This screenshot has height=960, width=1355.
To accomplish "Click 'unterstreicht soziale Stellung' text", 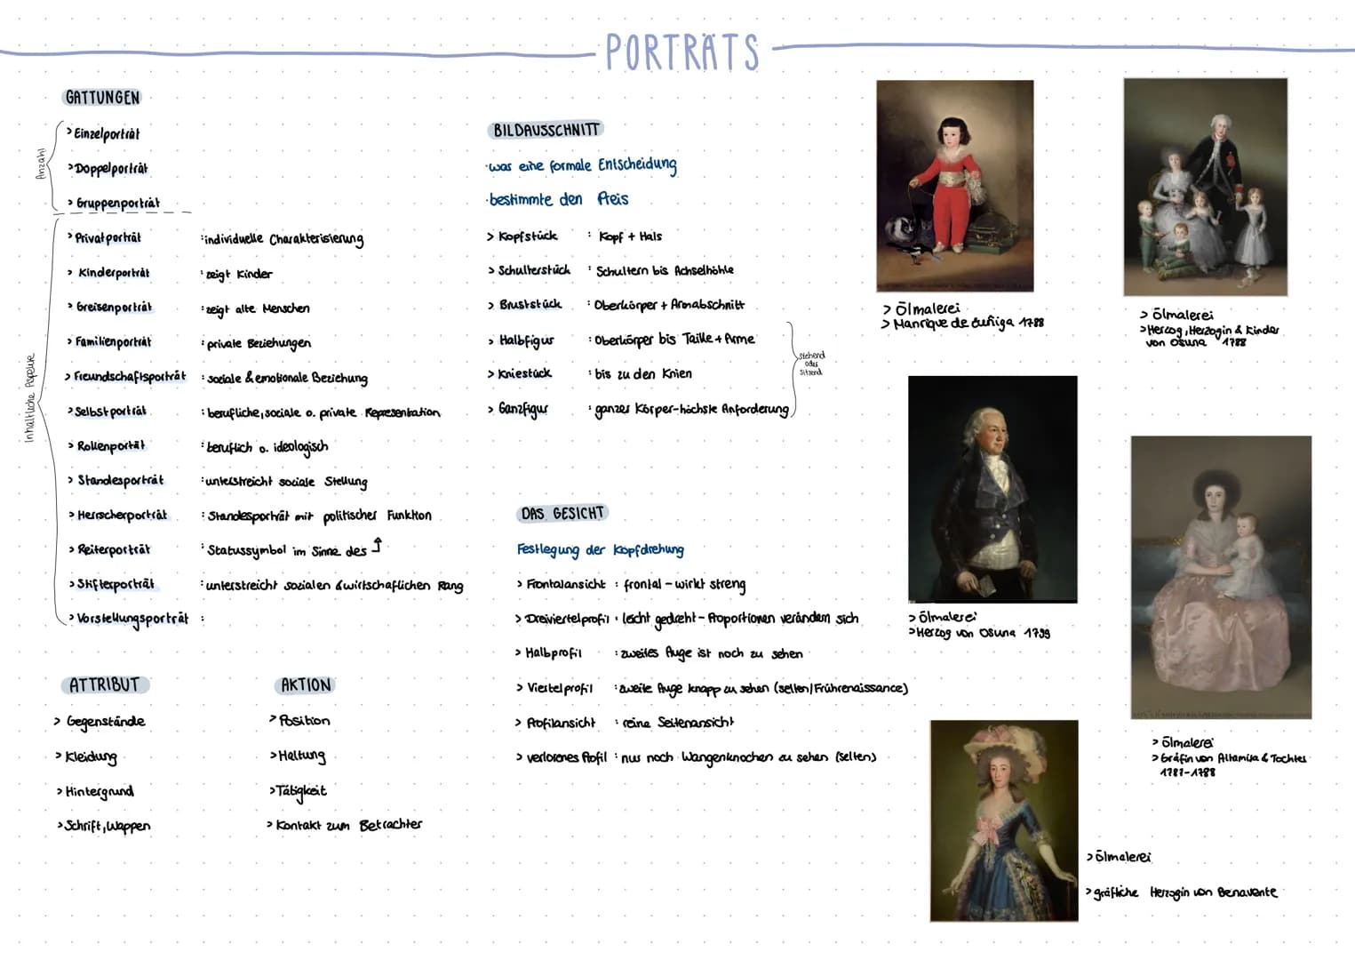I will 285,482.
